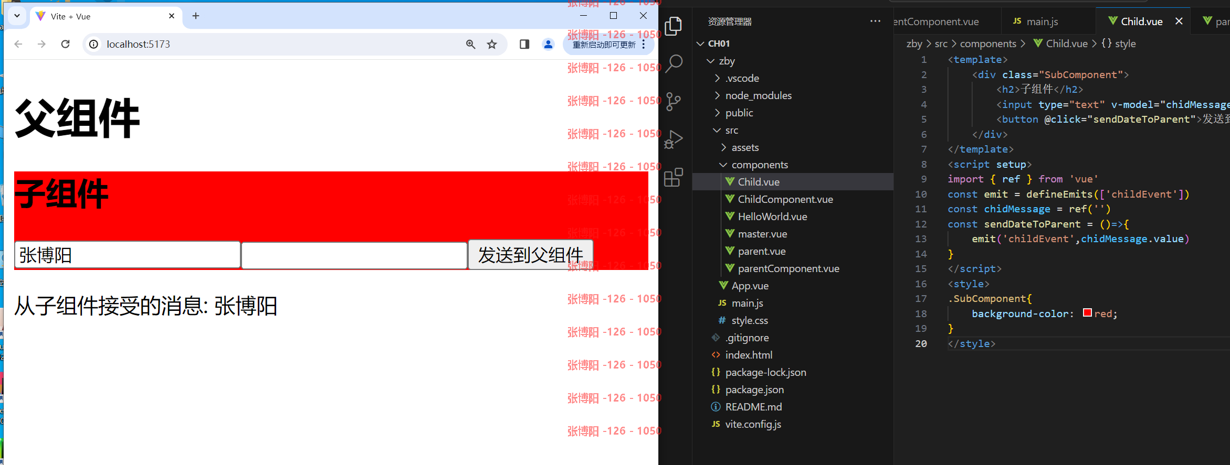Click the browser forward arrow
This screenshot has width=1230, height=465.
(x=42, y=44)
